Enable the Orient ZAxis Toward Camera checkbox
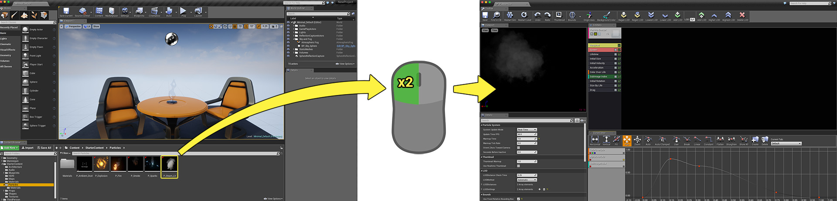The image size is (837, 201). coord(518,148)
